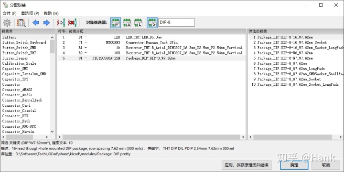Click the DIP-8 filter text field
The width and height of the screenshot is (344, 172).
(176, 22)
